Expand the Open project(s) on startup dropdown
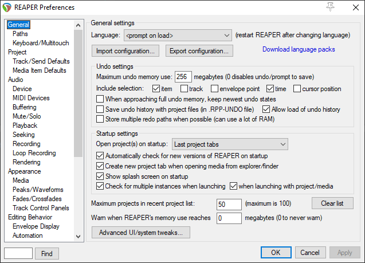The width and height of the screenshot is (365, 263). point(230,144)
